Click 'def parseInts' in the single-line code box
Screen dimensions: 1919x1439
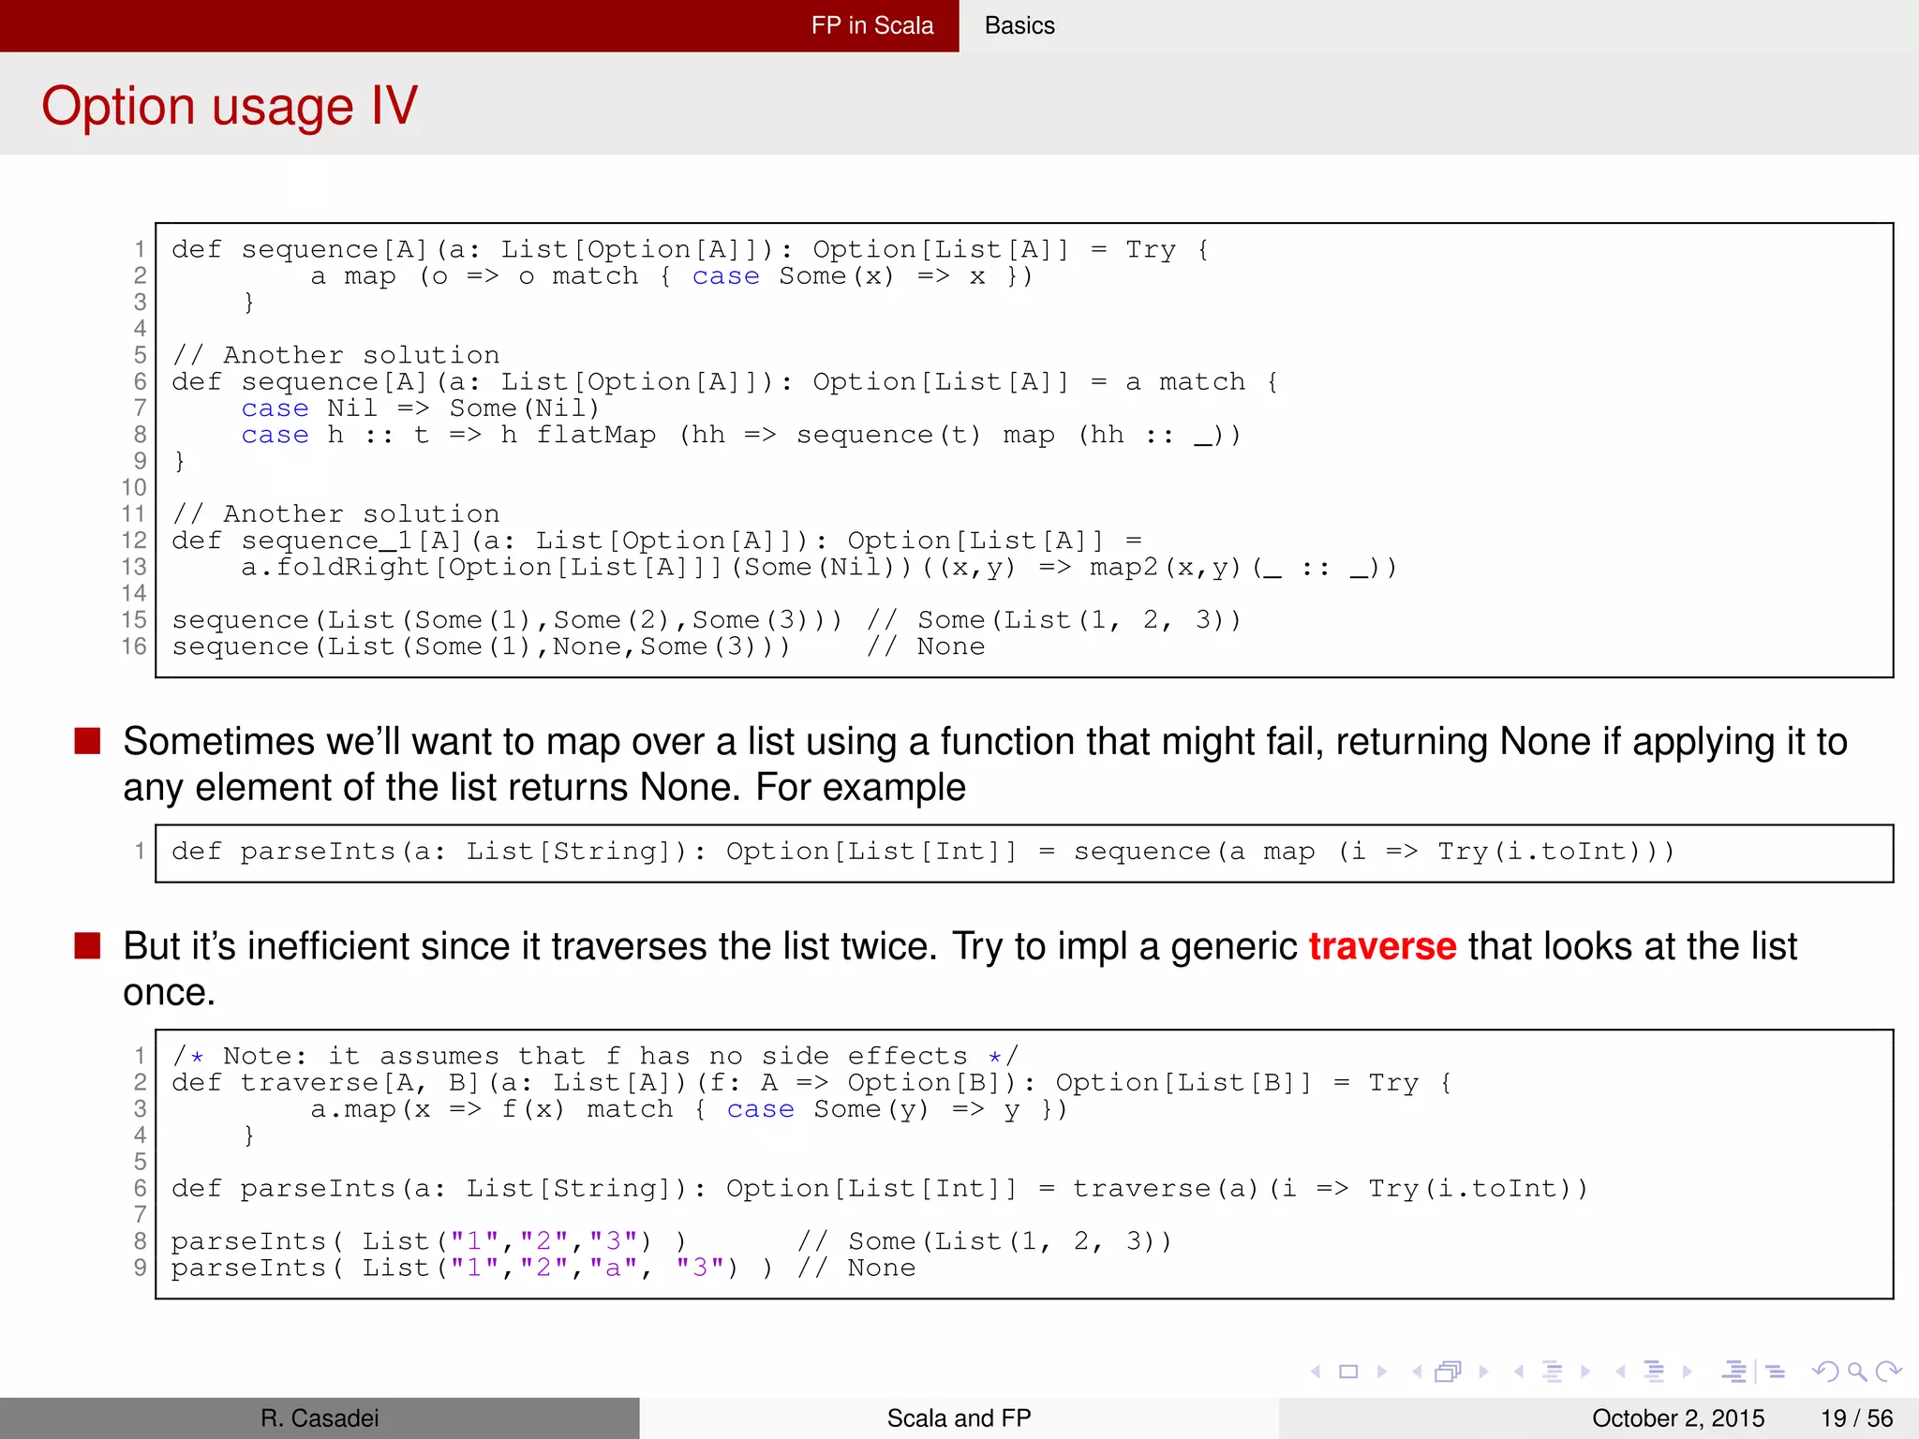click(x=284, y=851)
